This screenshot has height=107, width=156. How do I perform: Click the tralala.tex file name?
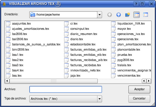[x=124, y=65]
